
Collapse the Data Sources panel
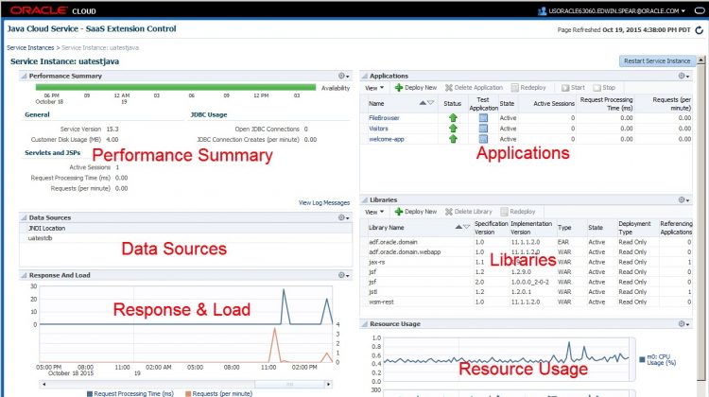(x=24, y=217)
